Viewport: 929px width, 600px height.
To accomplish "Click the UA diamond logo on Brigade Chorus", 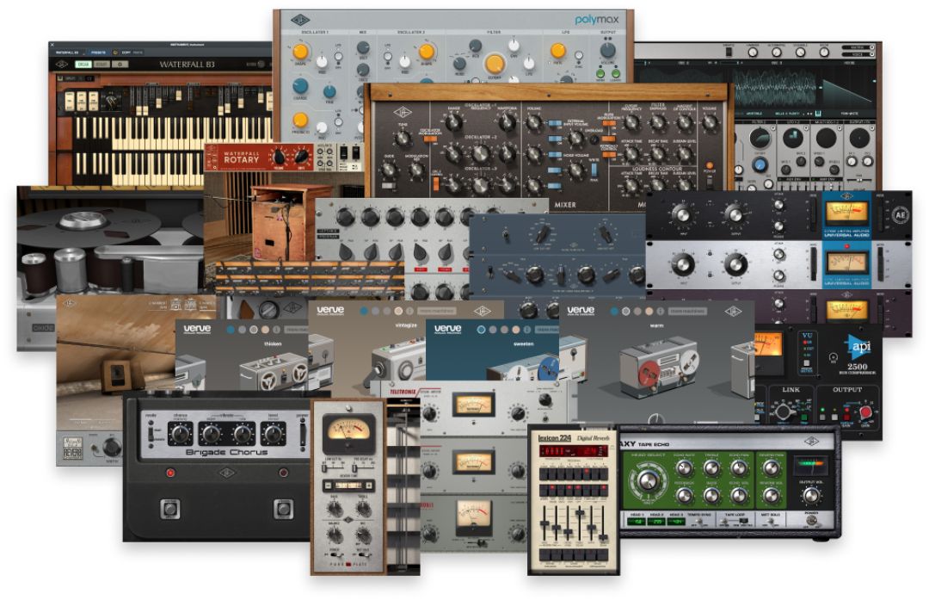I will [227, 473].
